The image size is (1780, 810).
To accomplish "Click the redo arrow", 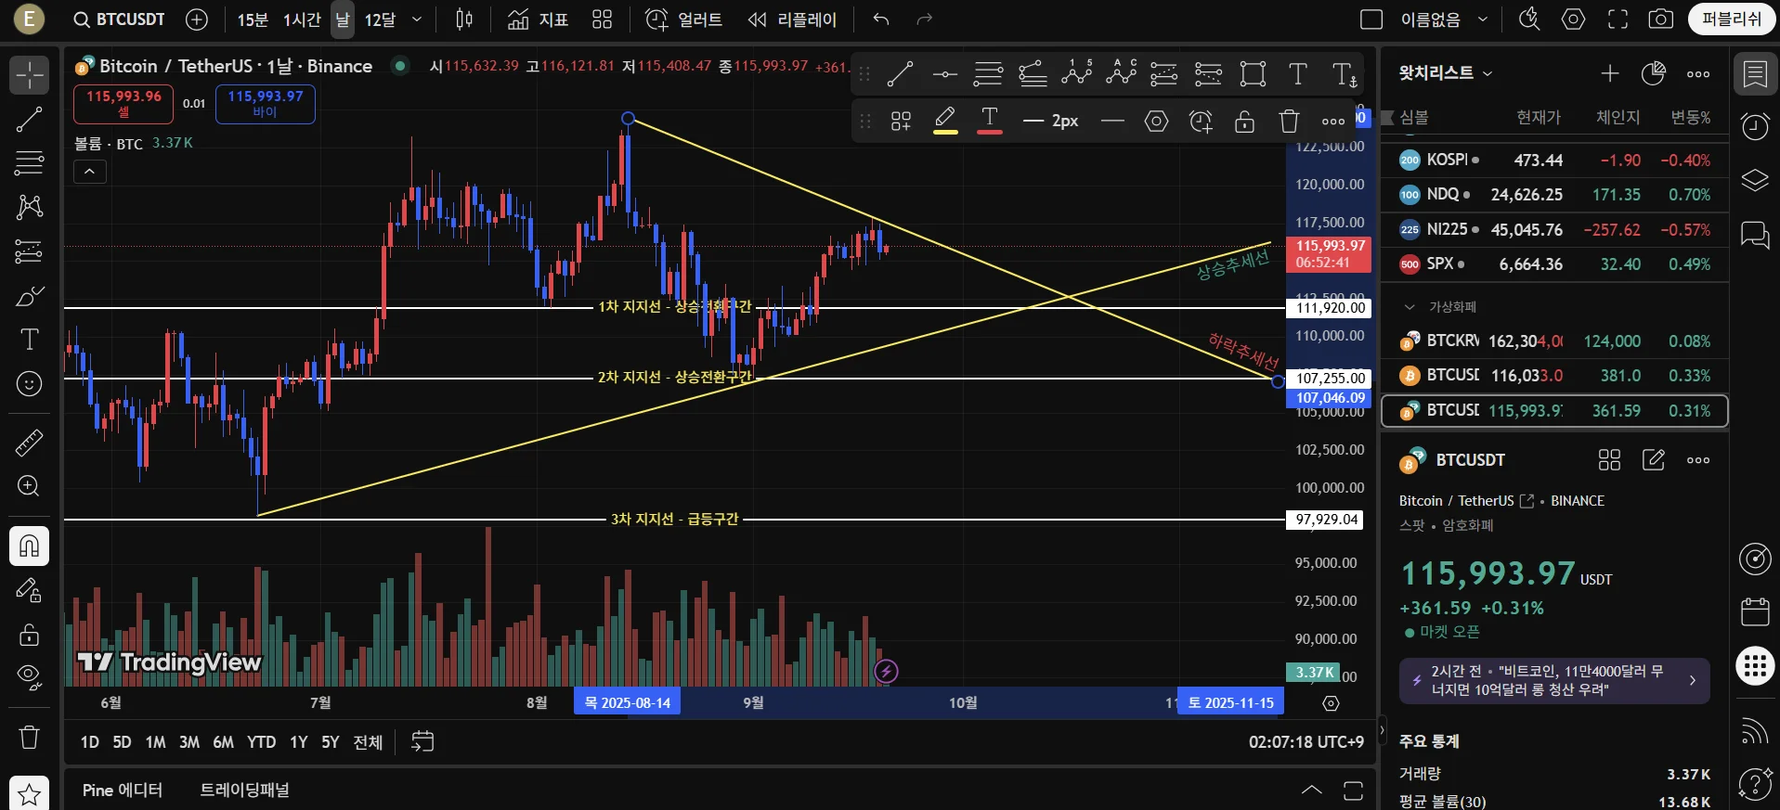I will pyautogui.click(x=924, y=19).
